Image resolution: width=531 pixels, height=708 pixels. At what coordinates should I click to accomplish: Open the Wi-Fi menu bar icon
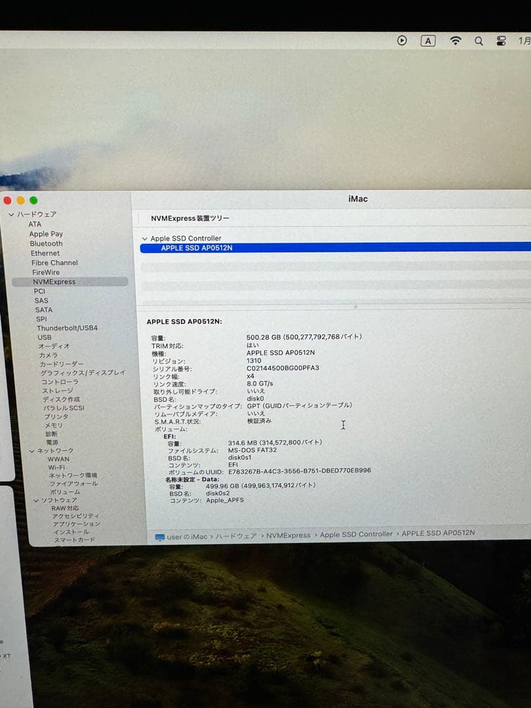[x=456, y=41]
